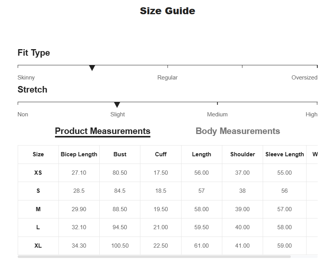Screen dimensions: 335x273
Task: Click the horizontal table scrollbar
Action: pyautogui.click(x=154, y=256)
